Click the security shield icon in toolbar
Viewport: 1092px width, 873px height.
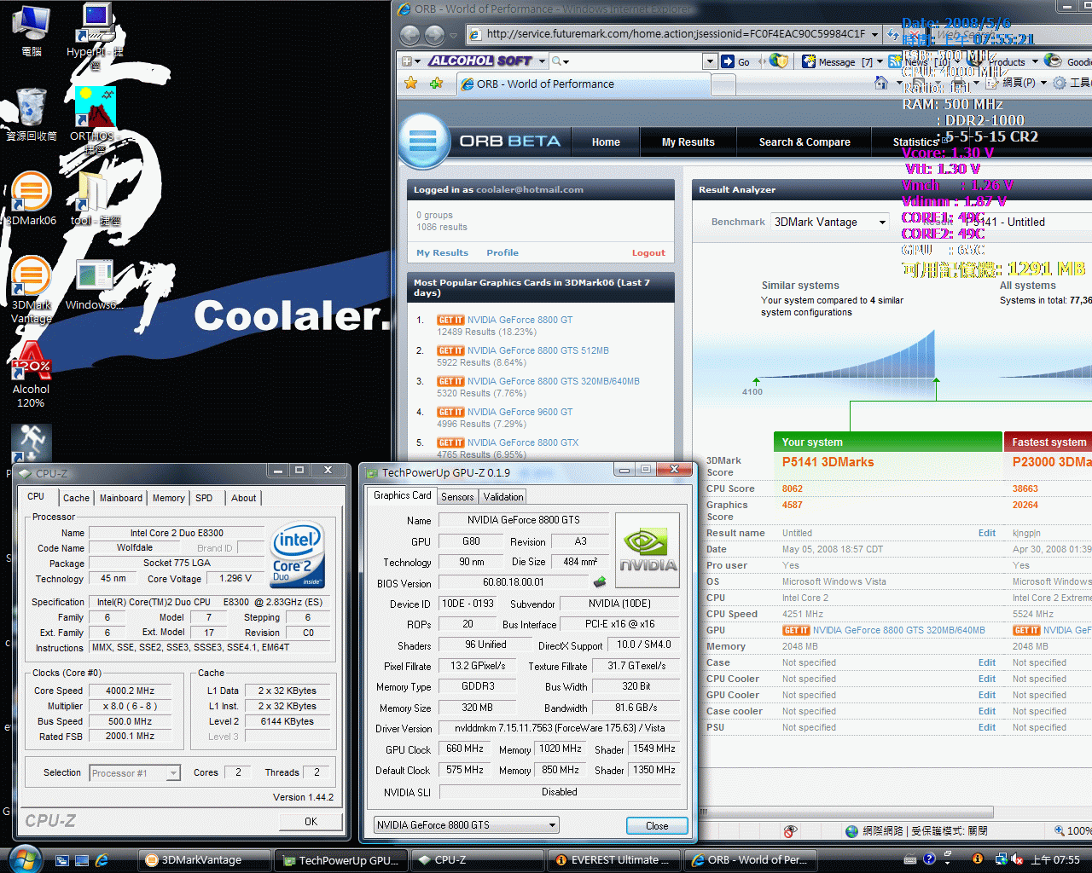[778, 61]
